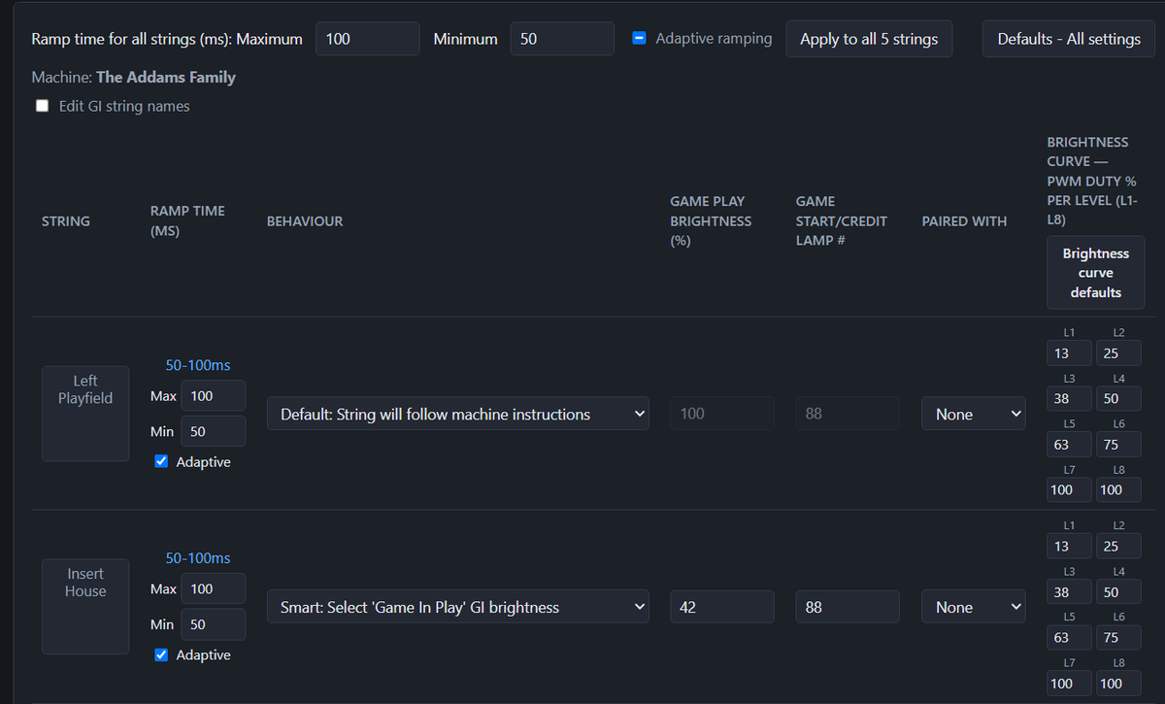Image resolution: width=1165 pixels, height=704 pixels.
Task: Open the Left Playfield behaviour dropdown
Action: (x=459, y=414)
